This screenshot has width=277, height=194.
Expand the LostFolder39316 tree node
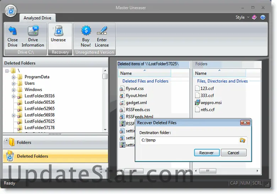[x=14, y=96]
